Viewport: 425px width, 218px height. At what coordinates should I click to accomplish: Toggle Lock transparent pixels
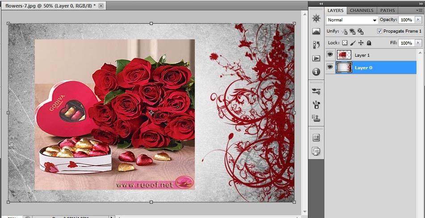(345, 43)
